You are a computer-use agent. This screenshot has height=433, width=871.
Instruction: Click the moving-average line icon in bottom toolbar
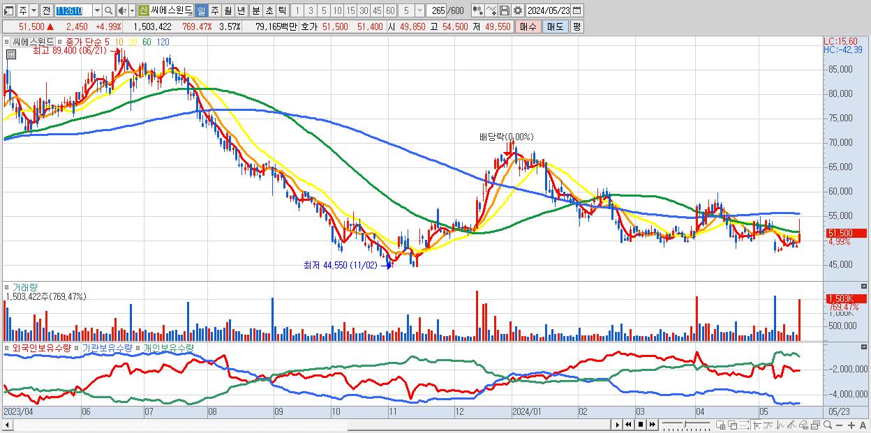[x=768, y=425]
